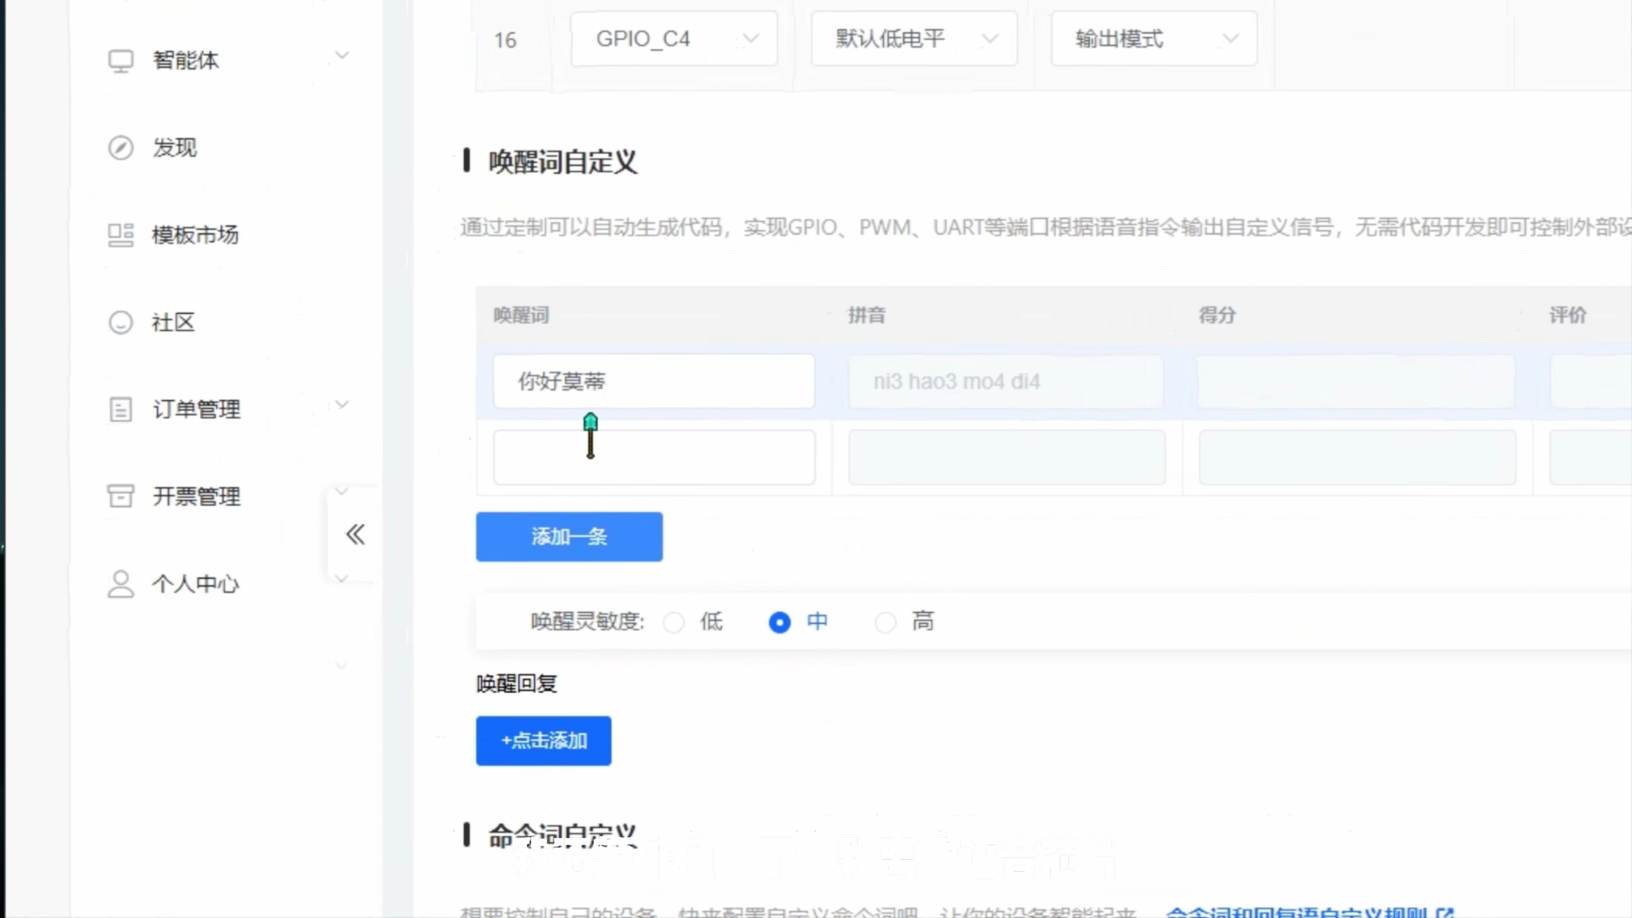The height and width of the screenshot is (918, 1632).
Task: Collapse the sidebar with double-arrow icon
Action: point(355,535)
